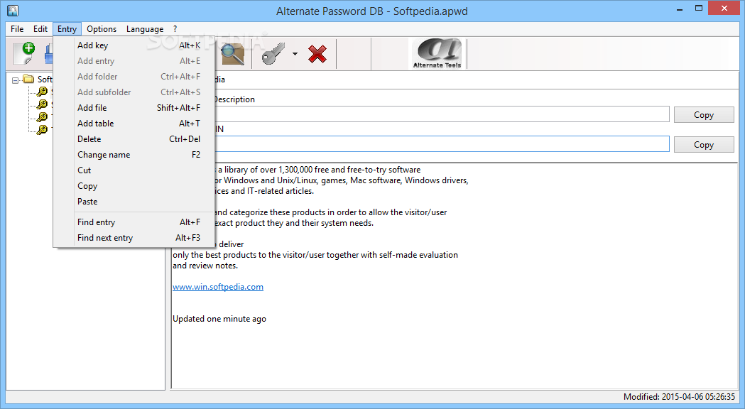Close the Alternate Password DB window
The image size is (745, 409).
[x=724, y=8]
